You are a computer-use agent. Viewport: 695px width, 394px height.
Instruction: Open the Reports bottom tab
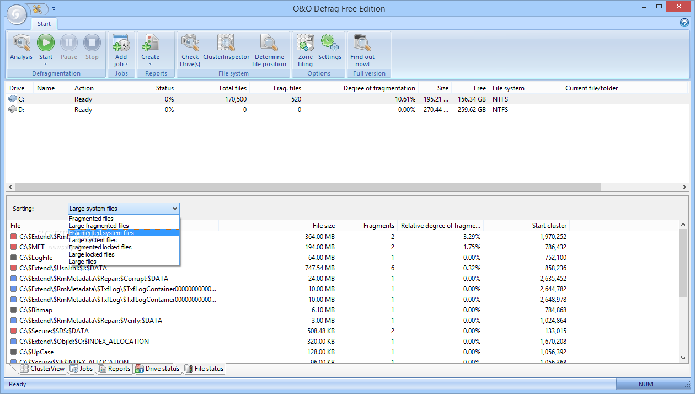(114, 369)
